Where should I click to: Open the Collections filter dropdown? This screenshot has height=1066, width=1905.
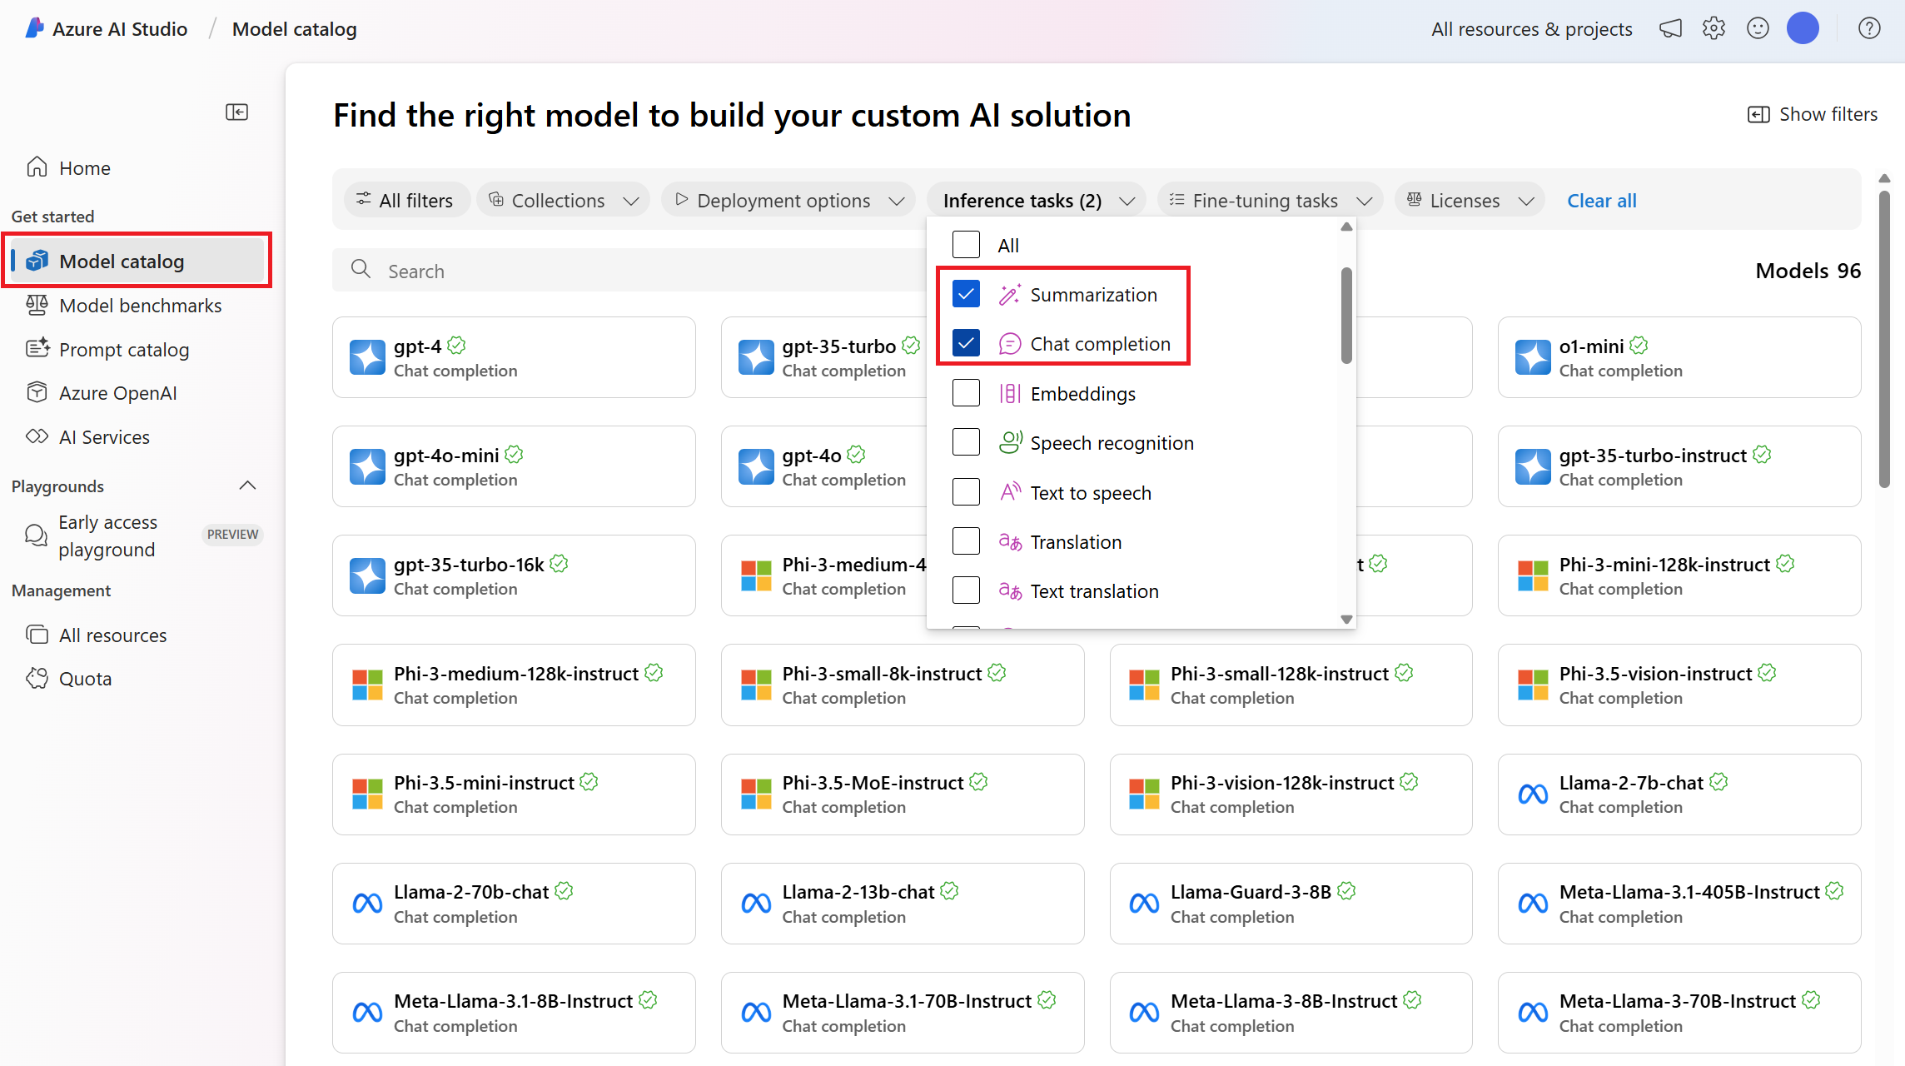564,200
